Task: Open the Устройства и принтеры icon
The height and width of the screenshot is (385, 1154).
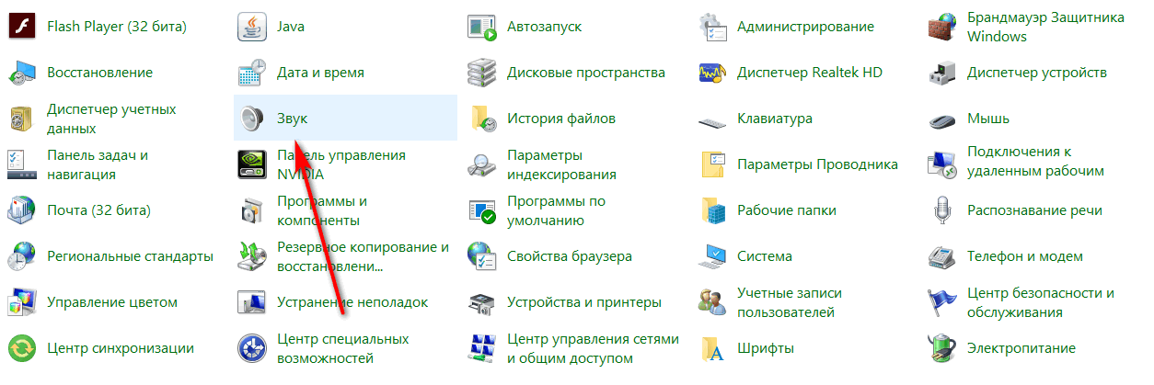Action: click(x=481, y=302)
